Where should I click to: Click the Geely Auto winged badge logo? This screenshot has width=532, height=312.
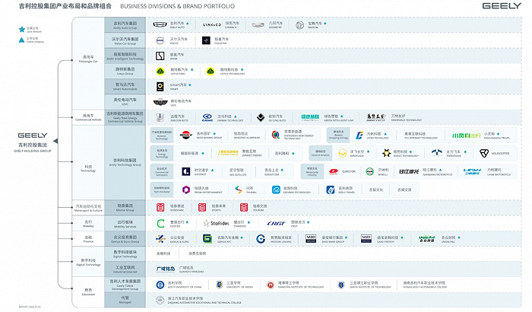tap(160, 25)
